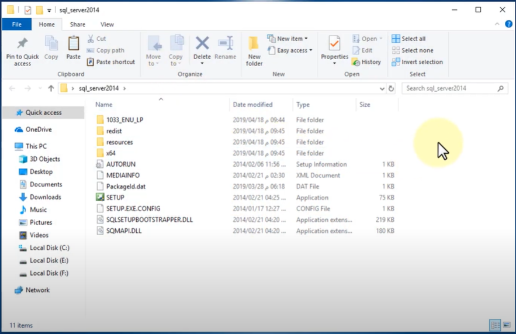Click Paste shortcut in the ribbon
The width and height of the screenshot is (516, 334).
[x=111, y=62]
